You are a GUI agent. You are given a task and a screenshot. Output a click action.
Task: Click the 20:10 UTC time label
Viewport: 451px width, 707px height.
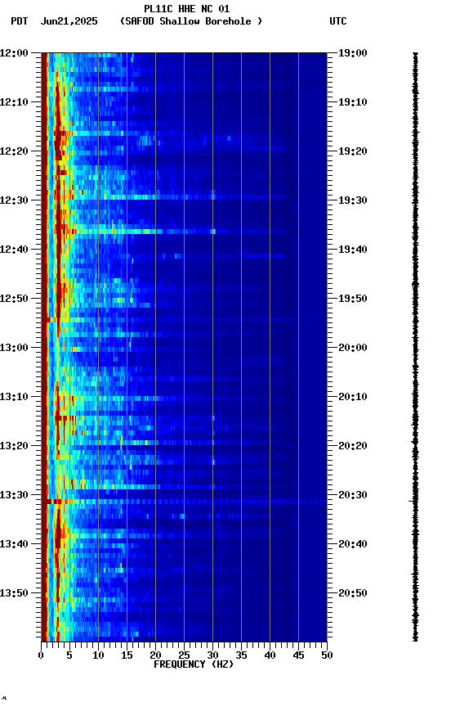353,397
